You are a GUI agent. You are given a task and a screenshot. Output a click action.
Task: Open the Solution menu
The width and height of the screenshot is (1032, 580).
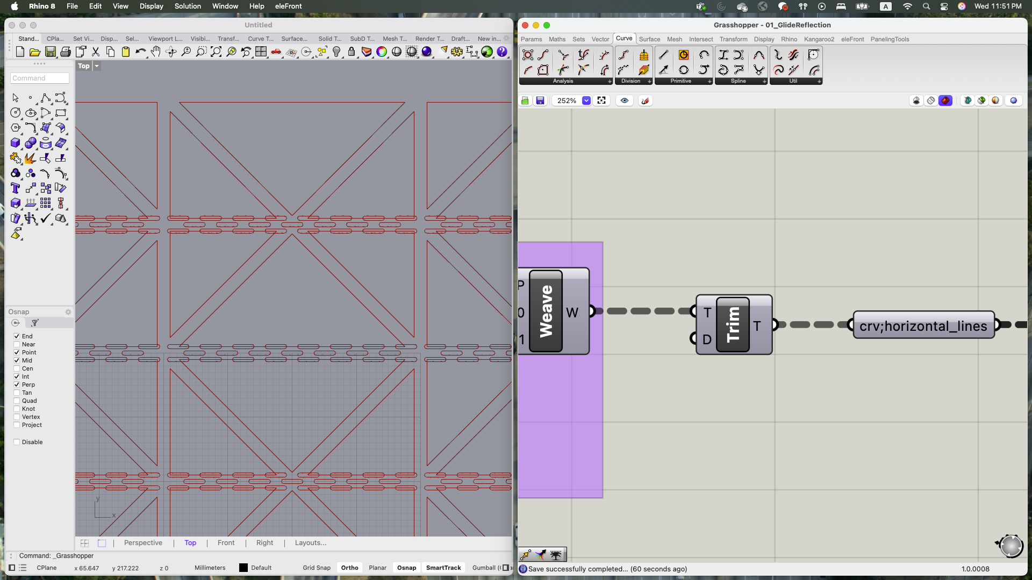point(188,6)
